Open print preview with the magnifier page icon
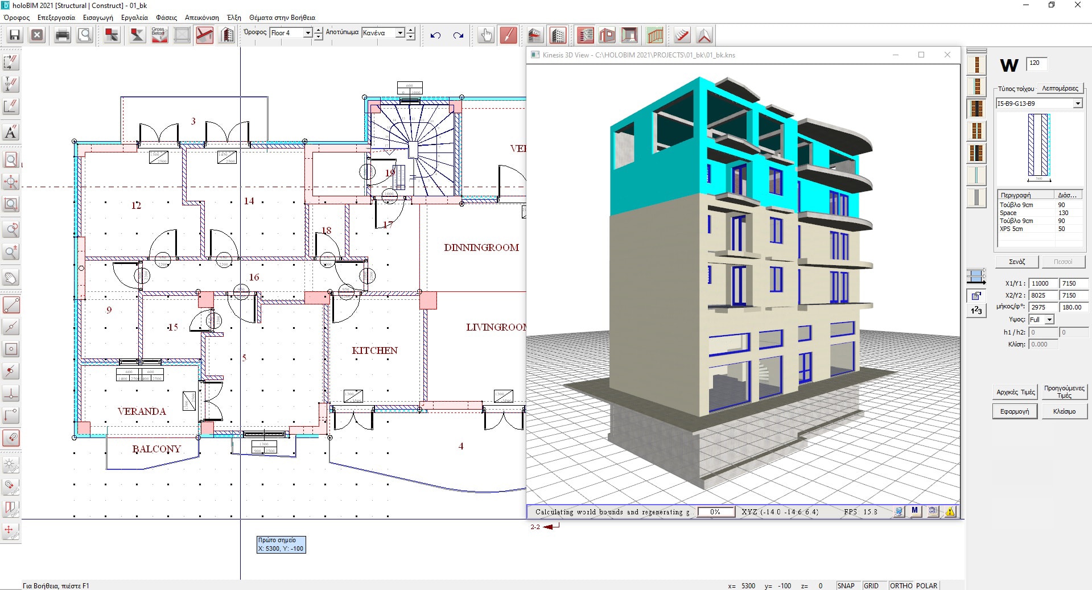 click(x=85, y=35)
